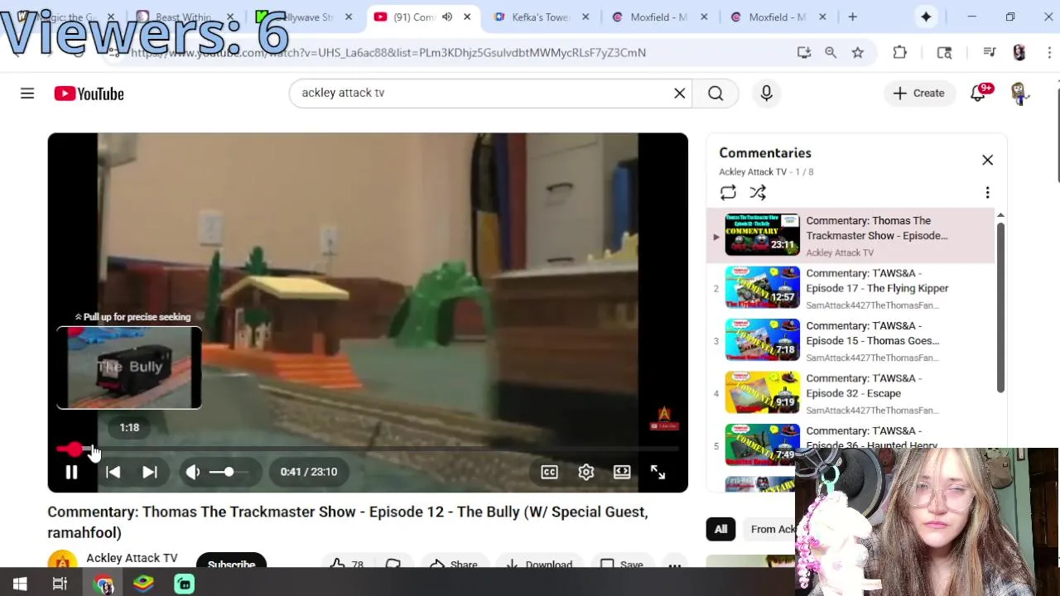Mute the video player volume
Screen dimensions: 1060x596
pos(193,472)
